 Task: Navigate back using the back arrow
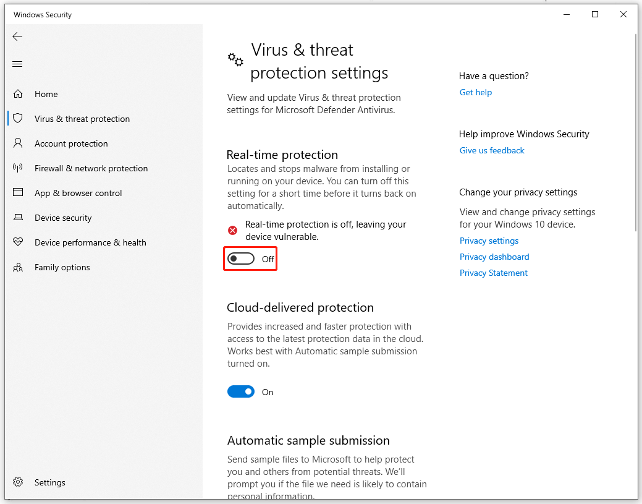click(17, 36)
